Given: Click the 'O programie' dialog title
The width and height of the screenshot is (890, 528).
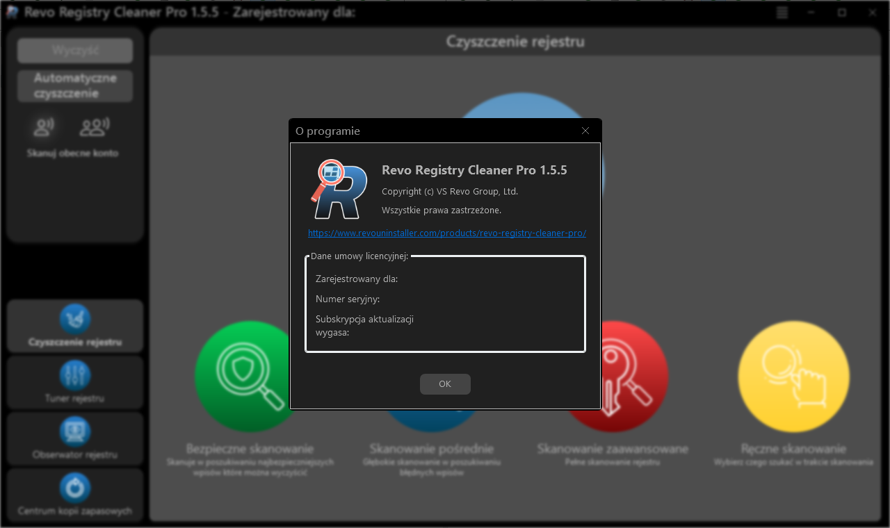Looking at the screenshot, I should click(x=327, y=131).
